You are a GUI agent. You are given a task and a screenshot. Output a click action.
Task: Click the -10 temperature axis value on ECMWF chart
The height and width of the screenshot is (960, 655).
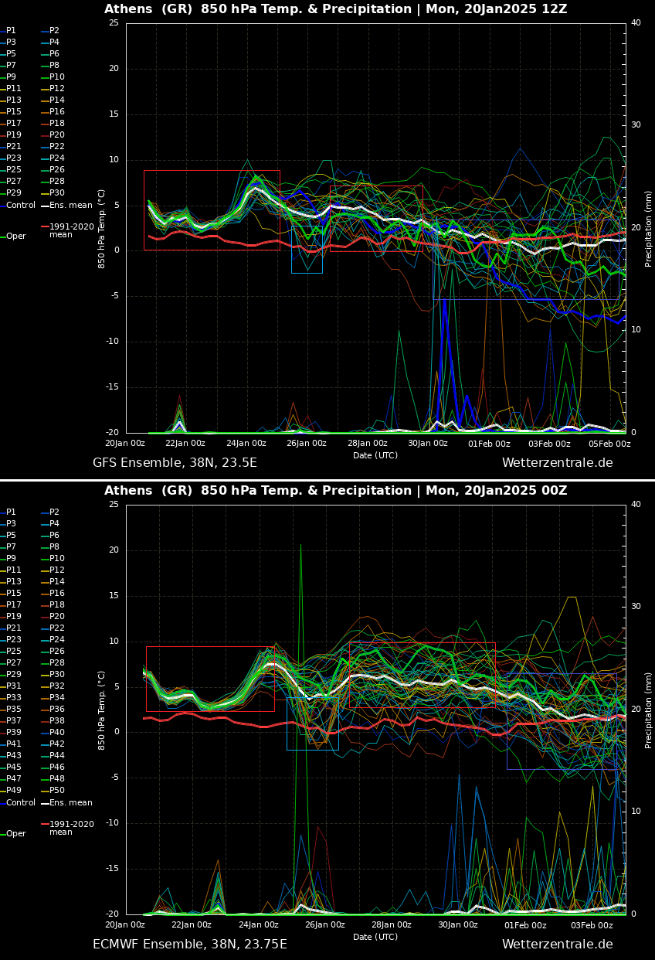(114, 823)
